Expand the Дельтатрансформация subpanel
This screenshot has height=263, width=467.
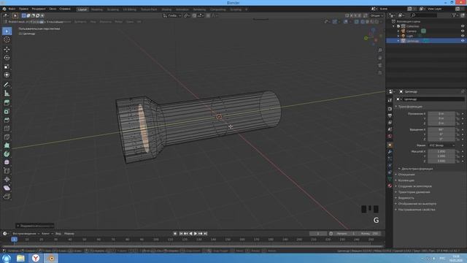coord(417,169)
